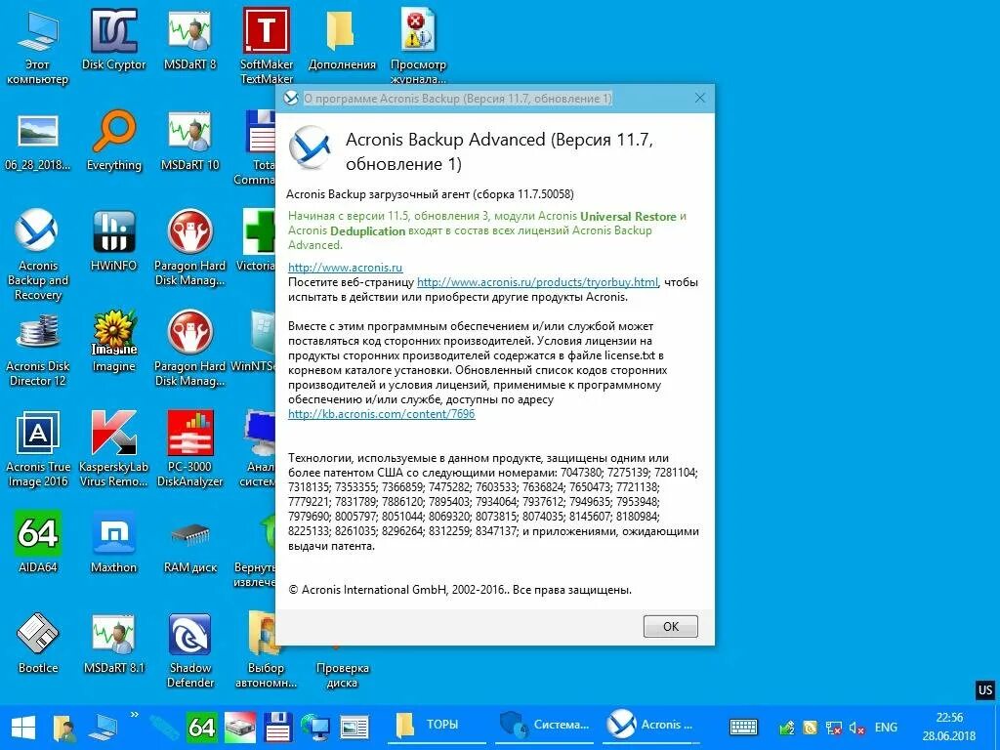Screen dimensions: 1000x750
Task: Select the Просмотр журнала desktop icon
Action: click(x=418, y=46)
